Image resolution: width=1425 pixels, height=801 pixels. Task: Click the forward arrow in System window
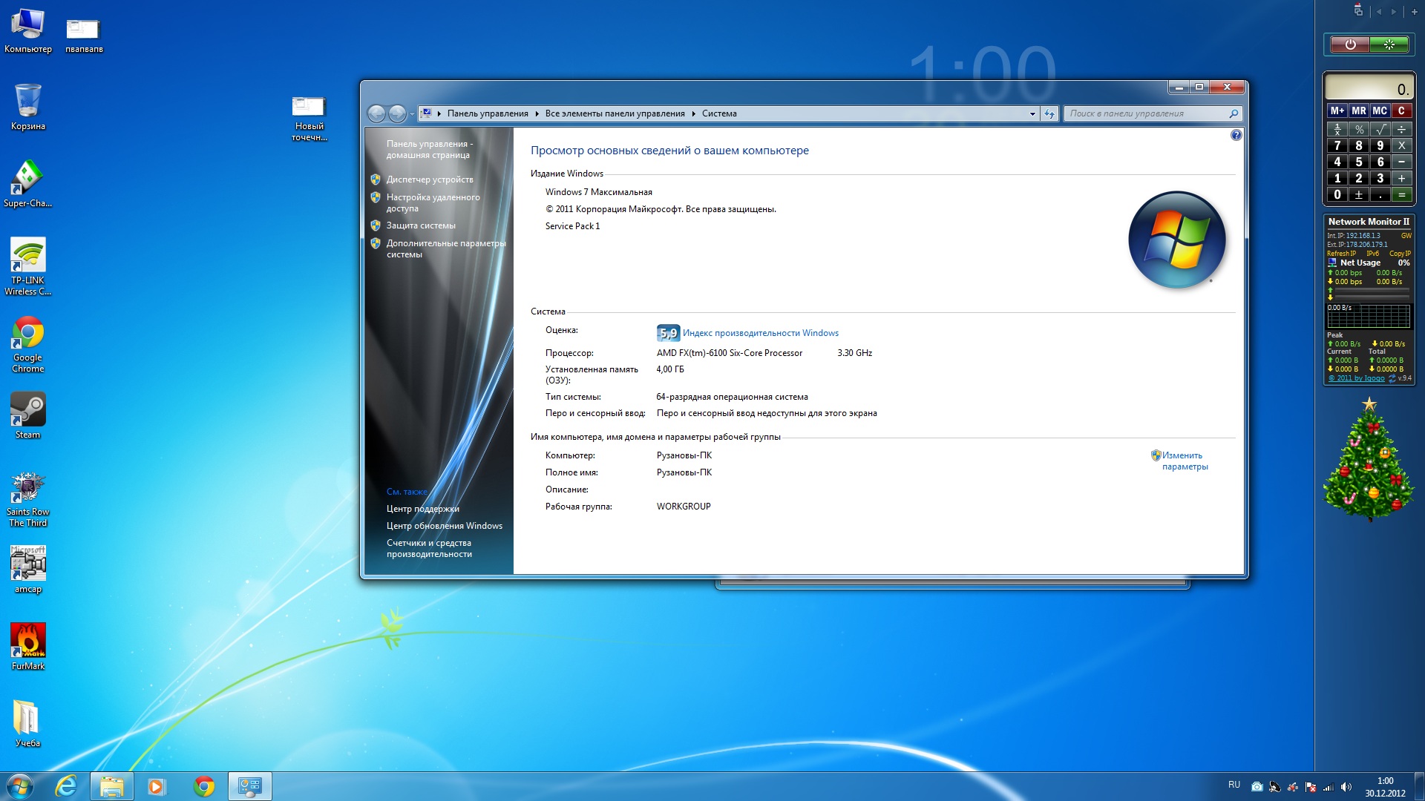[398, 113]
